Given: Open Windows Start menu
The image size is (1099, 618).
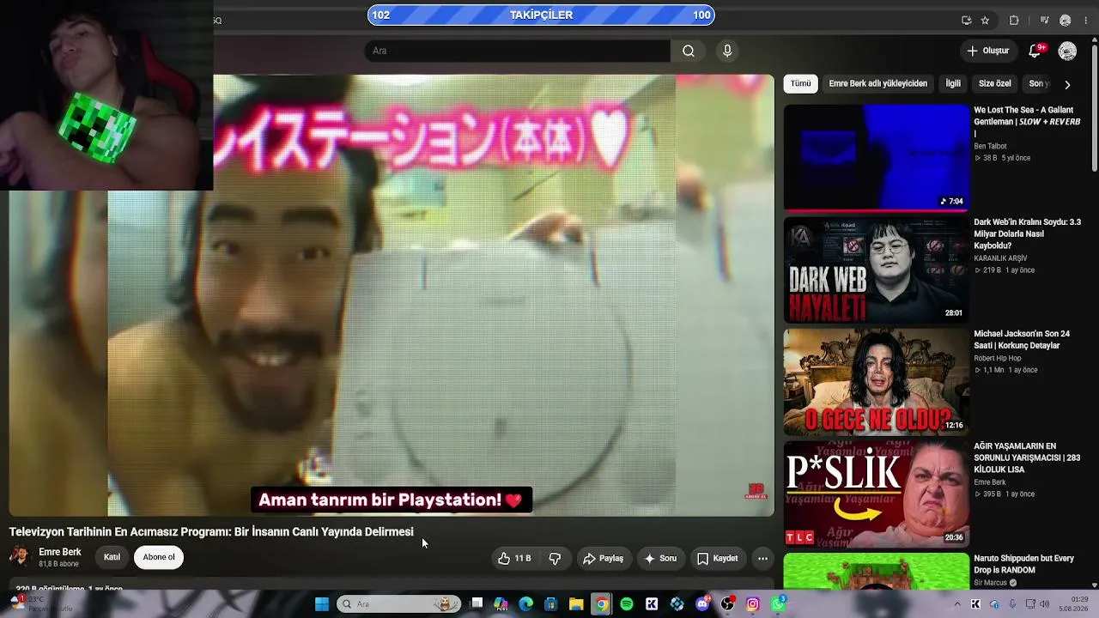Looking at the screenshot, I should click(322, 604).
